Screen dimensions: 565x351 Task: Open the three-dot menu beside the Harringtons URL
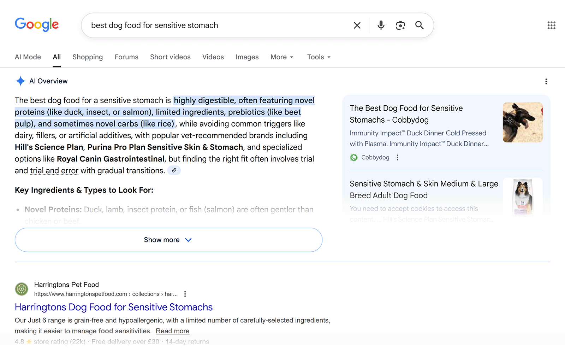coord(185,293)
